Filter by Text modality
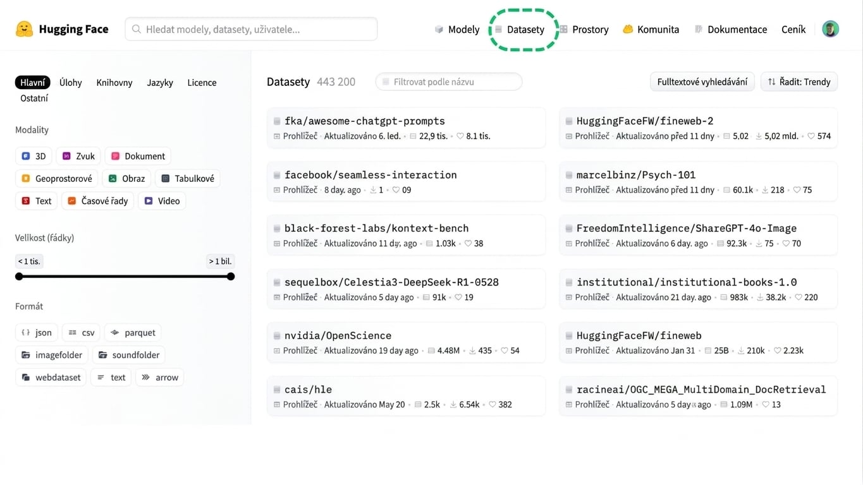Viewport: 863px width, 485px height. point(37,201)
